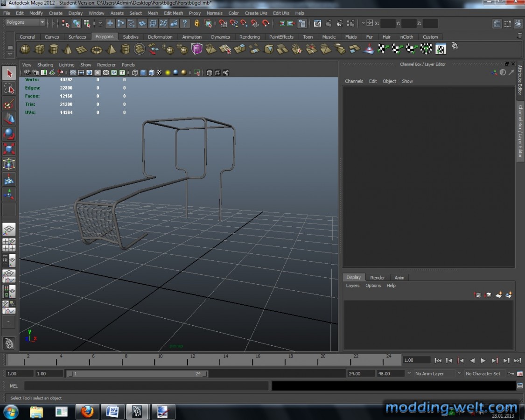525x420 pixels.
Task: Create a polygon torus from the shelf
Action: [x=97, y=49]
